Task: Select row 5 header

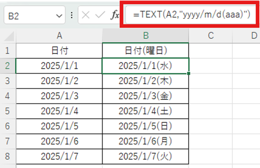Action: click(8, 111)
